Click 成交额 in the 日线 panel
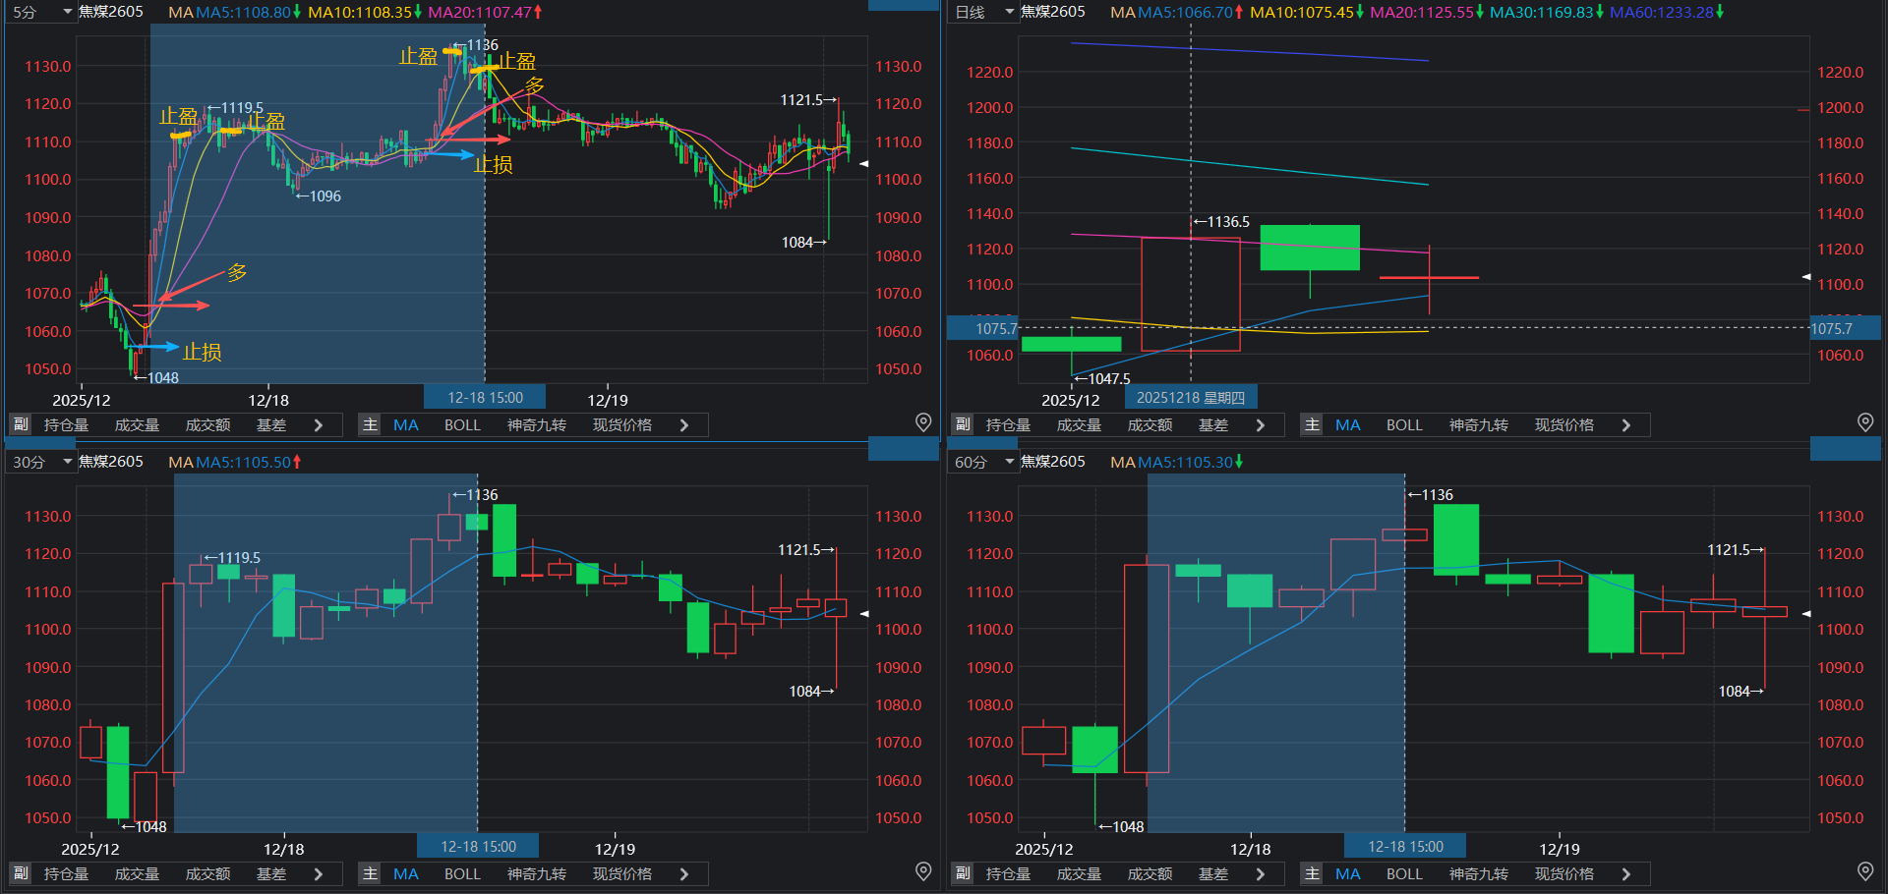Viewport: 1888px width, 894px height. (1150, 425)
